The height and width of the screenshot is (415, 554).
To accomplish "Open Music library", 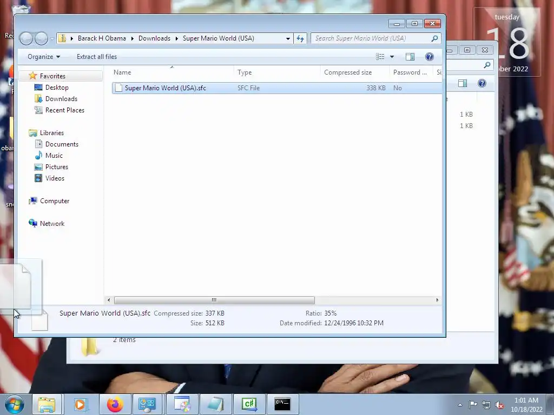I will [54, 155].
